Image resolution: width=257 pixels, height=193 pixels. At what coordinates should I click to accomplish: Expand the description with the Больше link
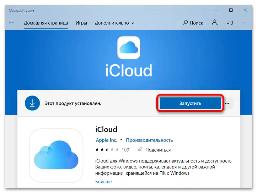point(104,181)
